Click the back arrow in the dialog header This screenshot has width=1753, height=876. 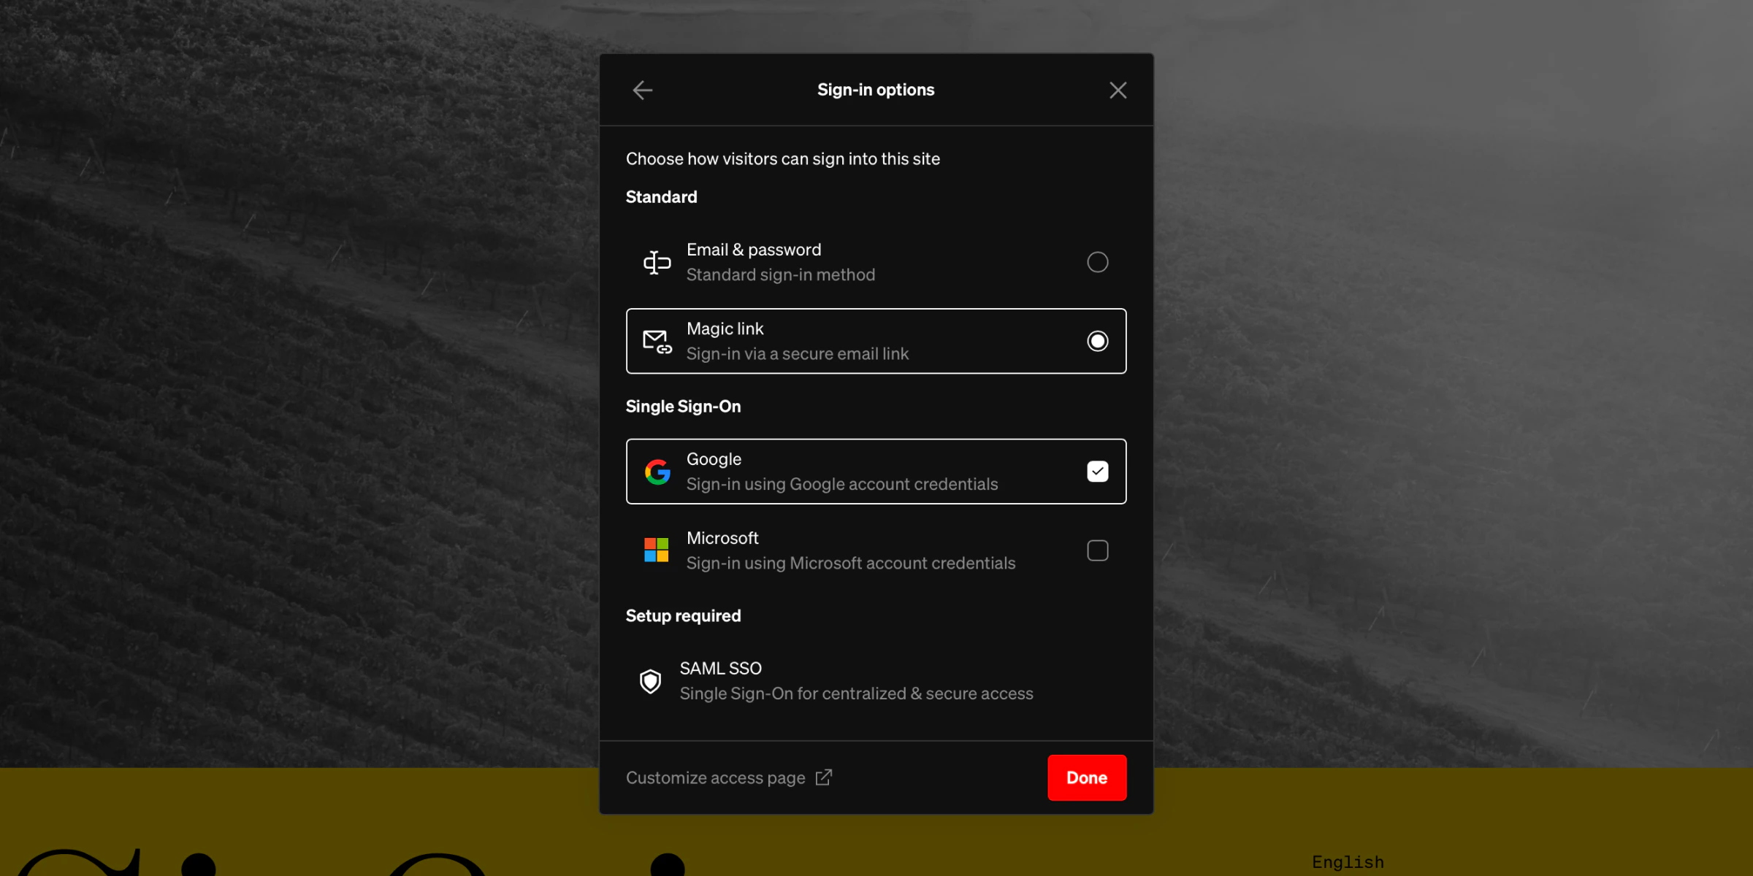tap(641, 90)
